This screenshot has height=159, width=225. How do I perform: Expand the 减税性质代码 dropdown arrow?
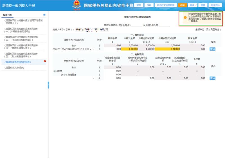[93, 49]
